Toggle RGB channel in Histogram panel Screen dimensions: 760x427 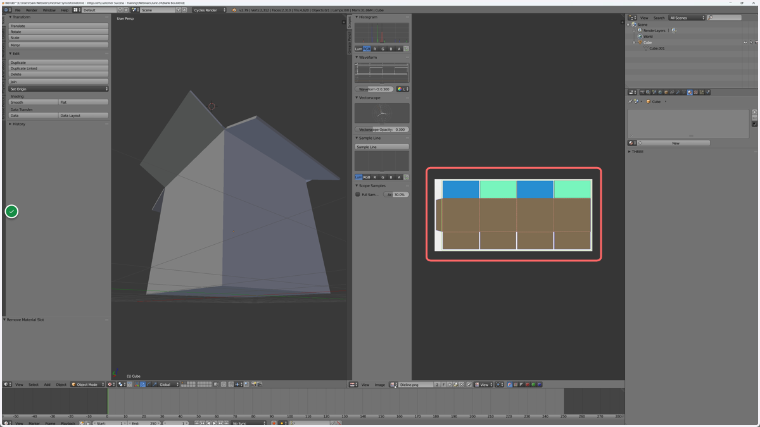367,49
